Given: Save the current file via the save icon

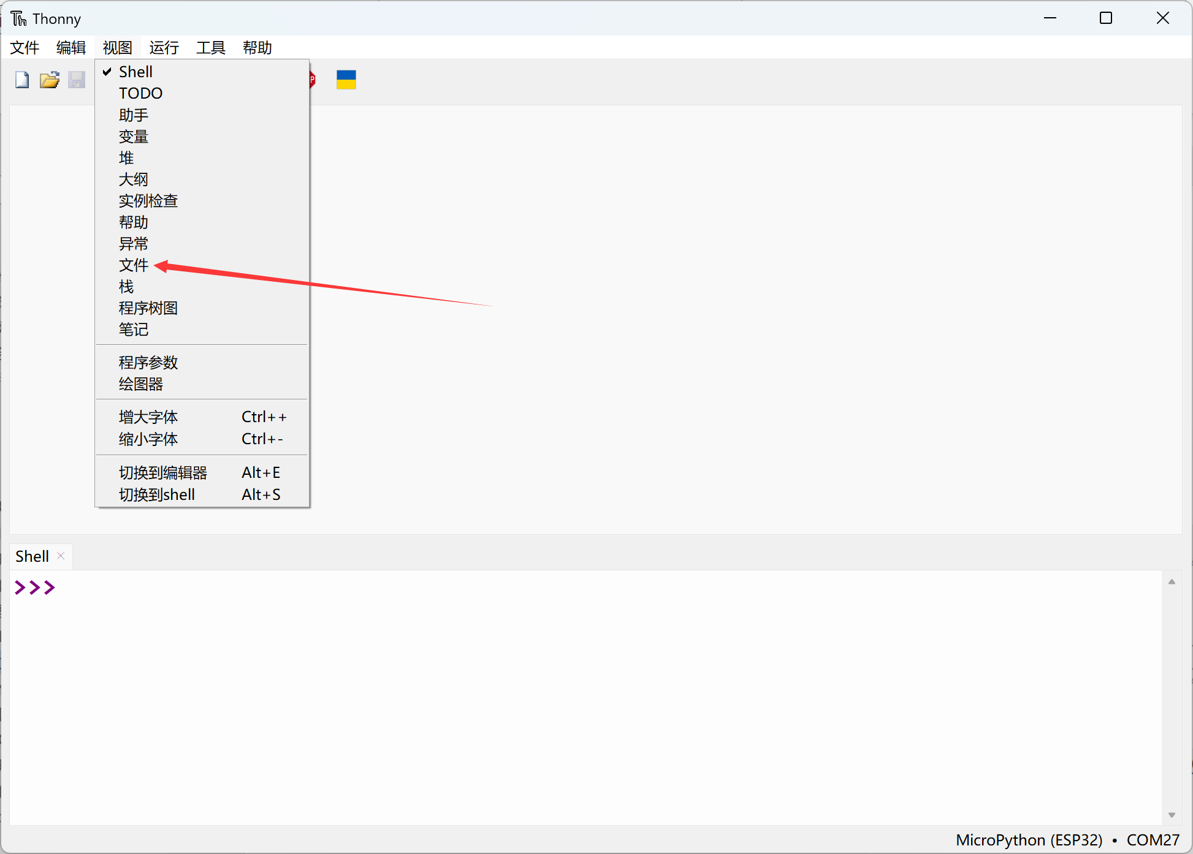Looking at the screenshot, I should click(x=76, y=80).
